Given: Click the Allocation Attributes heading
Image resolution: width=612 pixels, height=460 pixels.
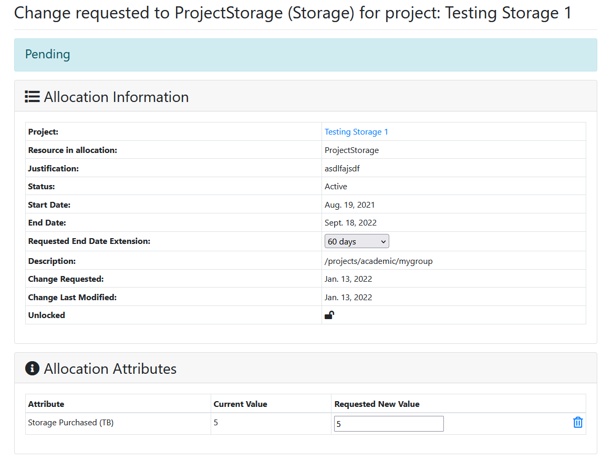Looking at the screenshot, I should [x=110, y=369].
